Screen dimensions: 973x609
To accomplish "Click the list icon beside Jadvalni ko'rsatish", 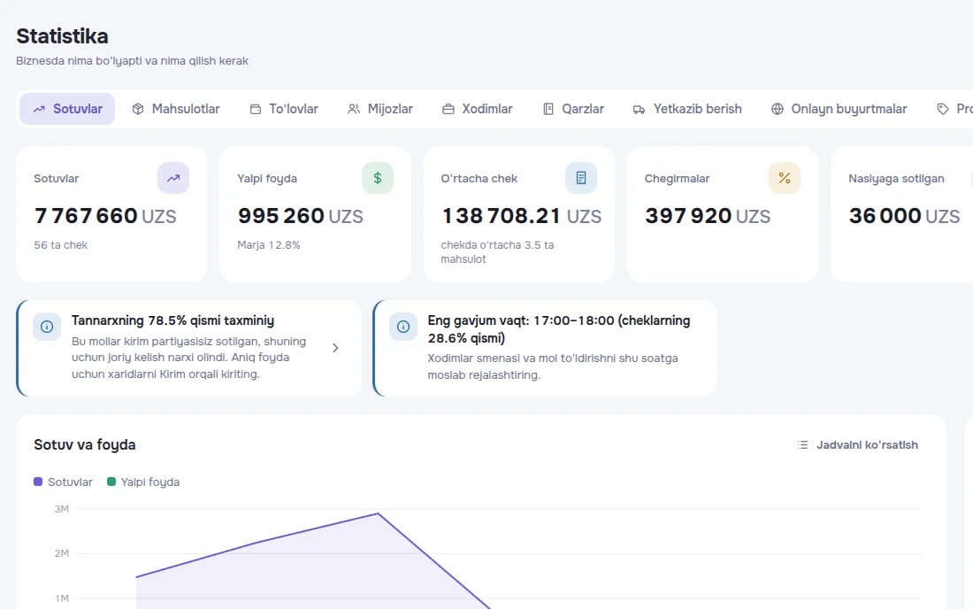I will point(802,445).
